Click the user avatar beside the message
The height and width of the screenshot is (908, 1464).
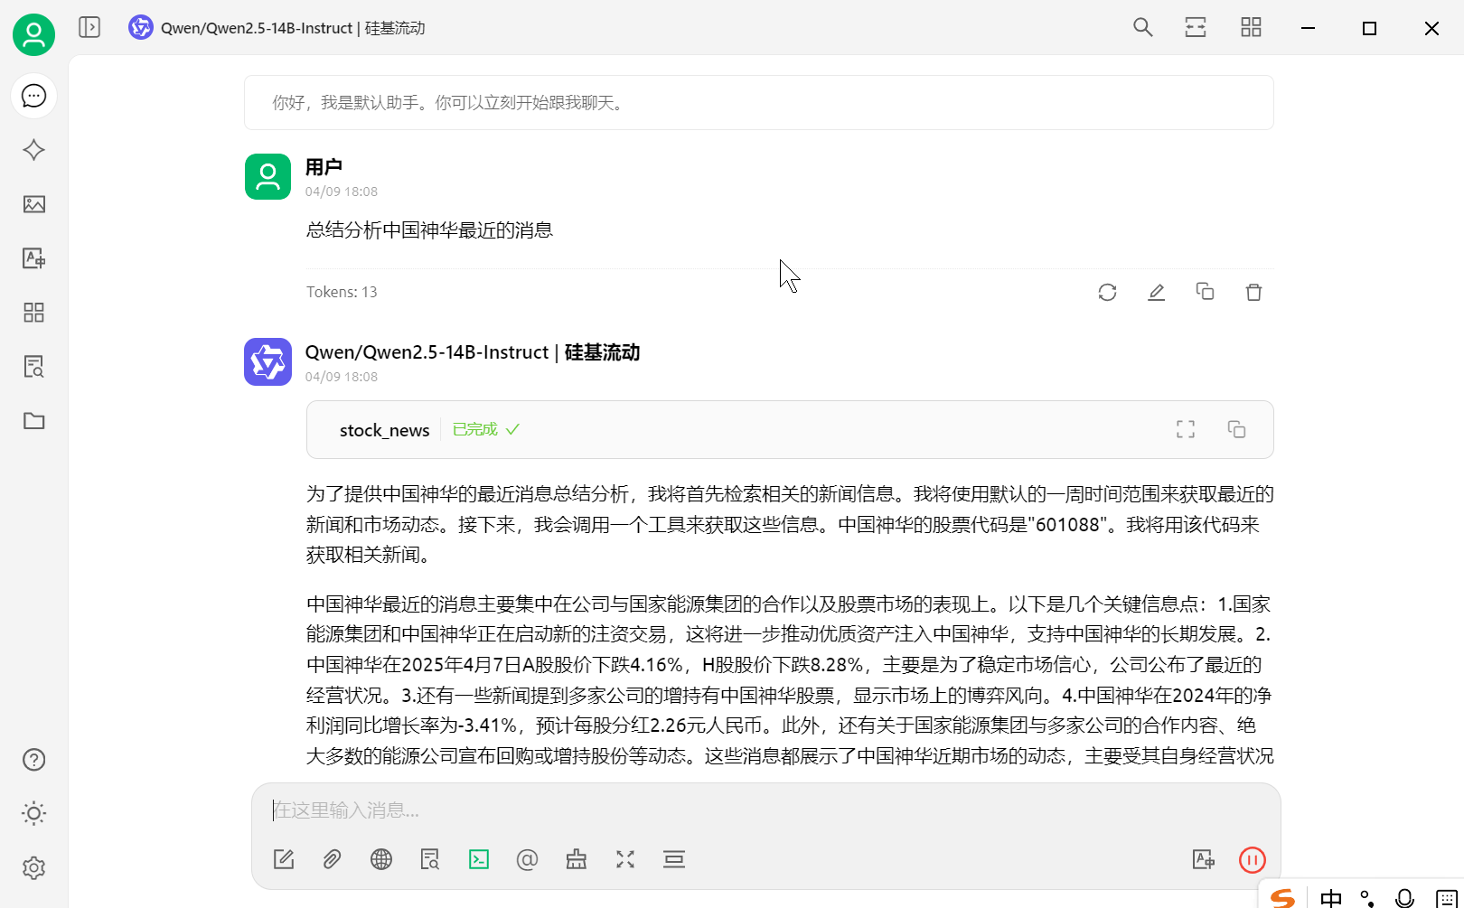point(267,176)
